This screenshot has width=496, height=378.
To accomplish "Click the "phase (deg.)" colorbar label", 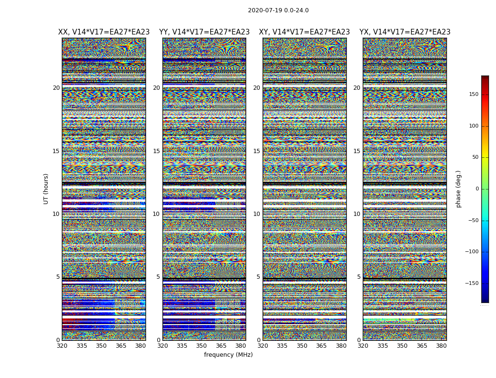I will (x=458, y=189).
